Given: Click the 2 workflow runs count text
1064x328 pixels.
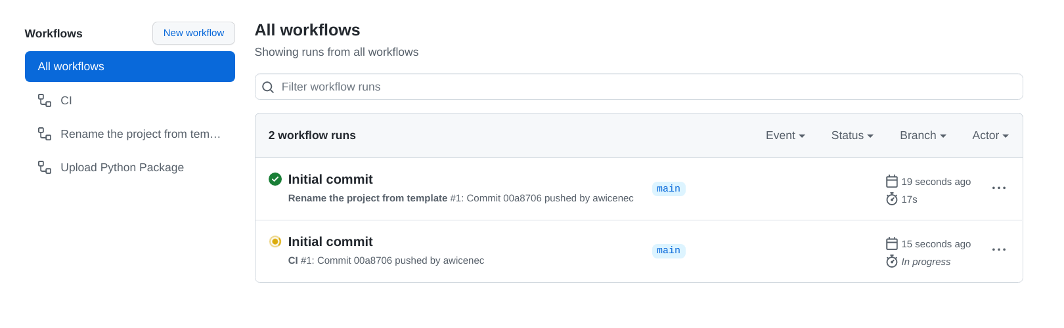Looking at the screenshot, I should pos(312,135).
